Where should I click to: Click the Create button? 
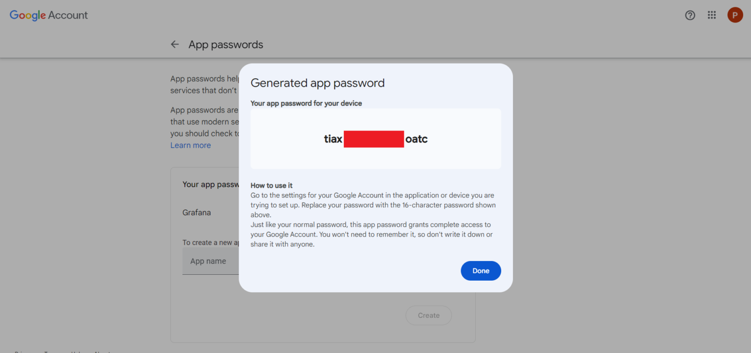[x=428, y=315]
